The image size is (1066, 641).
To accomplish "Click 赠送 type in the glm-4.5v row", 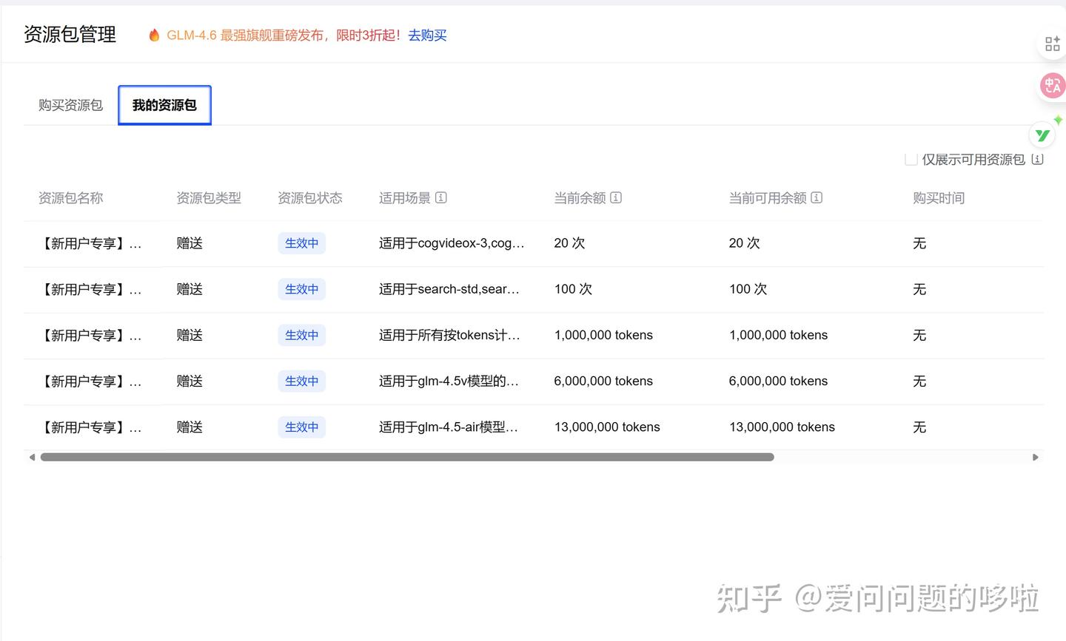I will pyautogui.click(x=190, y=381).
